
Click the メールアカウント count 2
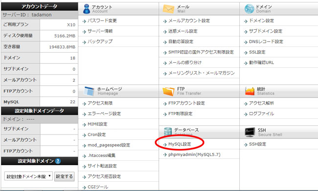(74, 80)
